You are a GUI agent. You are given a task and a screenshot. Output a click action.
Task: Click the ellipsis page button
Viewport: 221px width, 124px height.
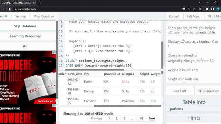click(x=132, y=118)
